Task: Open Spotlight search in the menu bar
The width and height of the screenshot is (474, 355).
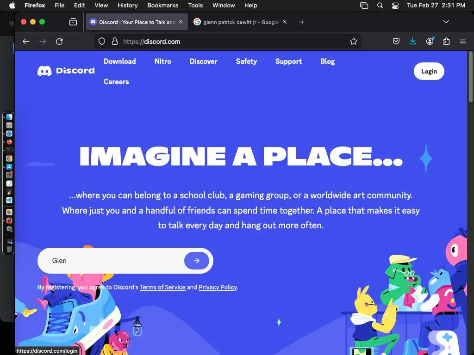Action: pos(380,6)
